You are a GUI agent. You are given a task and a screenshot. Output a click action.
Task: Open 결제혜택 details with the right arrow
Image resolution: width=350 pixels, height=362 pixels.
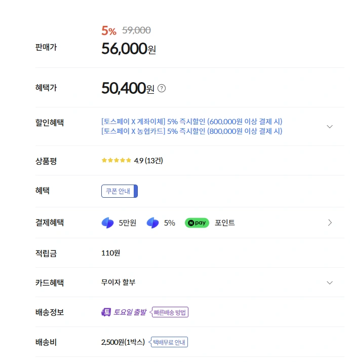pos(330,223)
